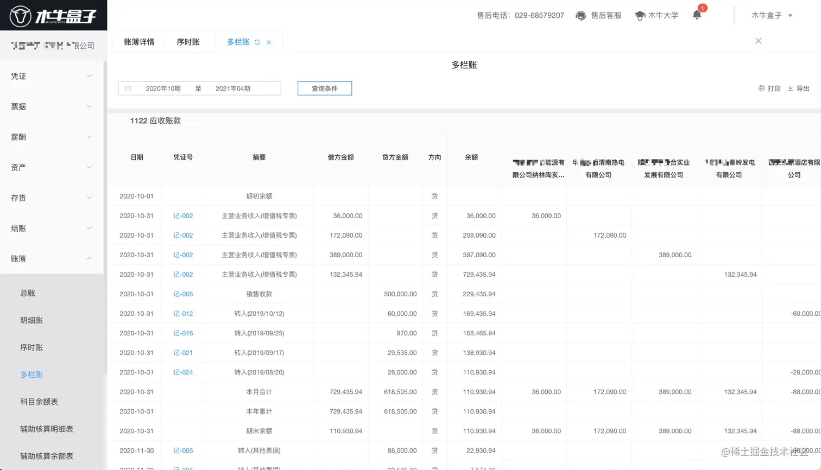Viewport: 821px width, 470px height.
Task: Click credit amount 500,000.00 cell
Action: click(x=400, y=294)
